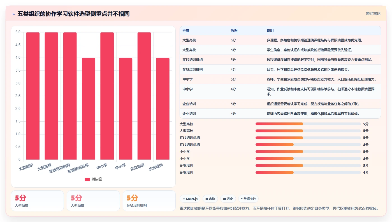392x222 pixels.
Task: Click the cell about 入口简洁能降低初期阻力
Action: pos(322,79)
